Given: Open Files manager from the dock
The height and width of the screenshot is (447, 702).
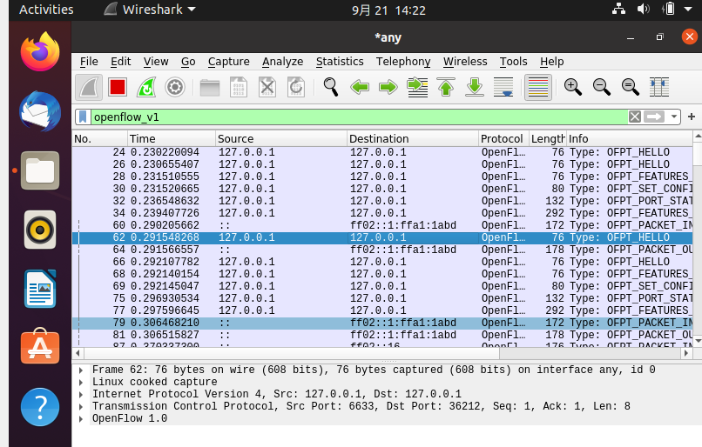Looking at the screenshot, I should [40, 170].
